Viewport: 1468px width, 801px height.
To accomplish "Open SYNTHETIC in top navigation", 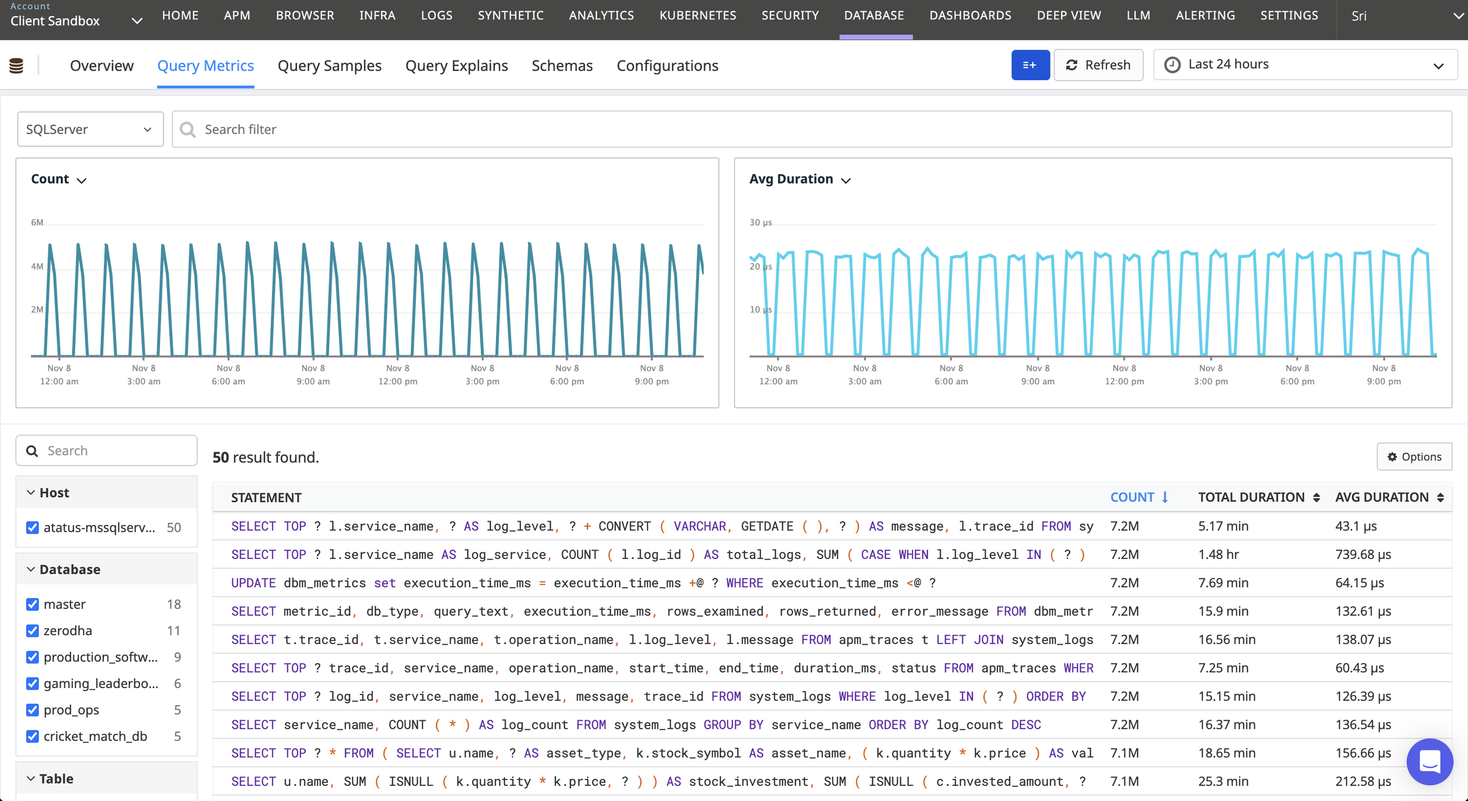I will 510,16.
